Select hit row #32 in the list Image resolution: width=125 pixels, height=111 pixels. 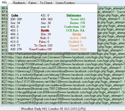pyautogui.click(x=63, y=99)
